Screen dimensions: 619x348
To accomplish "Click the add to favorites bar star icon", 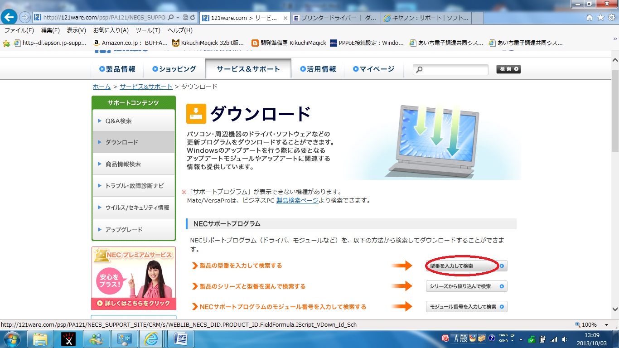I will [x=6, y=43].
